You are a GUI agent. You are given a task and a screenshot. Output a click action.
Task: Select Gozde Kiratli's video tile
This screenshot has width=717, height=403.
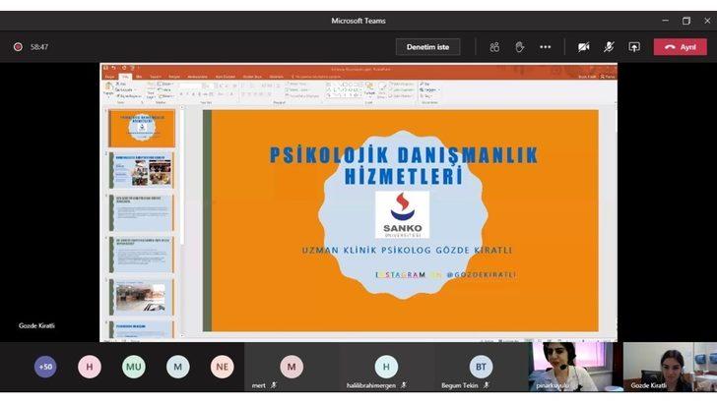[x=670, y=367]
